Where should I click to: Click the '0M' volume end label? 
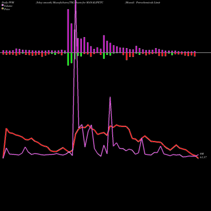click(202, 154)
